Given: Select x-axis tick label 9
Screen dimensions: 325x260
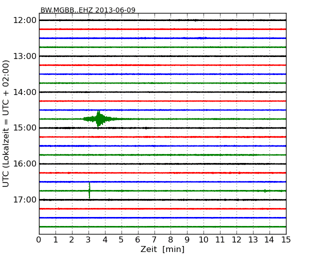Looking at the screenshot, I should [187, 240].
